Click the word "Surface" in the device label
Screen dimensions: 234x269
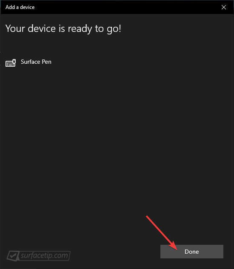coord(30,62)
